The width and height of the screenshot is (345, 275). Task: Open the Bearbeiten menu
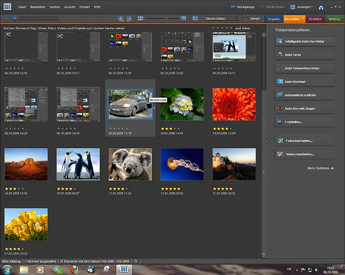38,7
